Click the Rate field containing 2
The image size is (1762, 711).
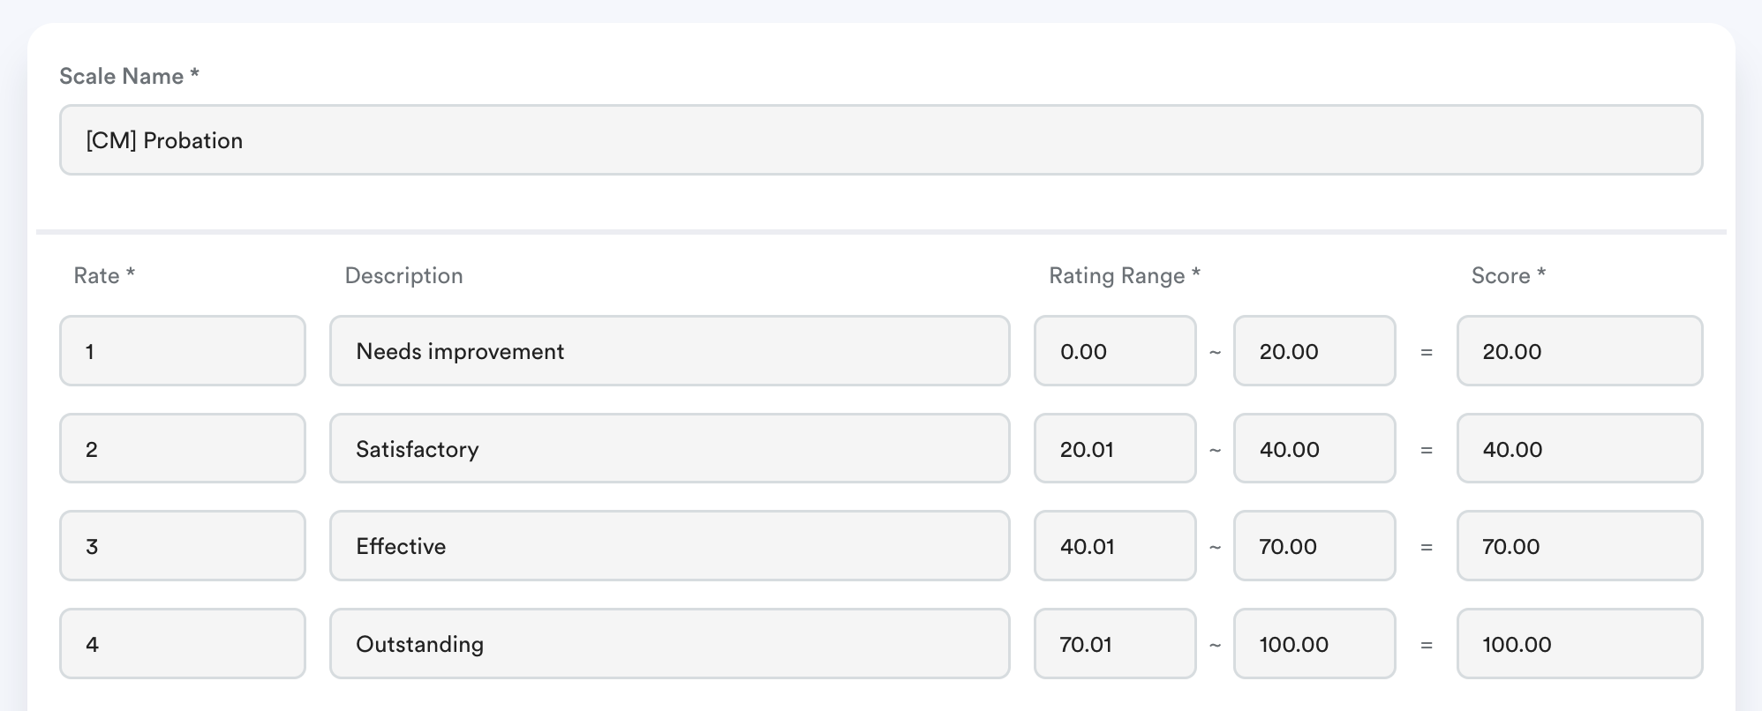pos(183,449)
